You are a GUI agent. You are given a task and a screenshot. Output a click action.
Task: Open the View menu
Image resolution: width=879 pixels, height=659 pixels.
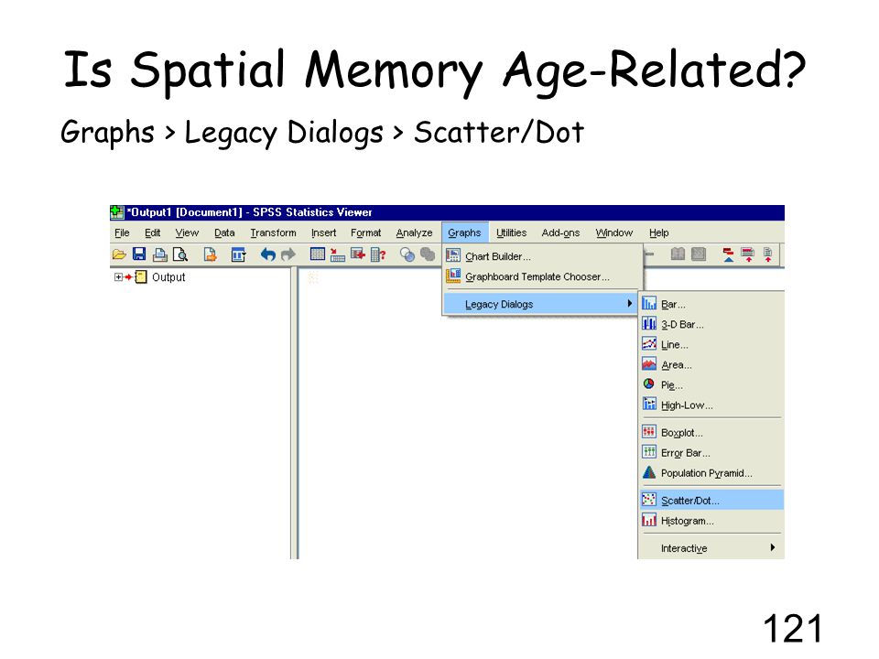pyautogui.click(x=187, y=232)
